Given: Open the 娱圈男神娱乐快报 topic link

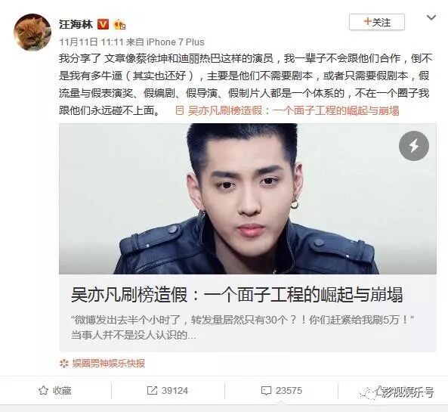Looking at the screenshot, I should pos(109,363).
